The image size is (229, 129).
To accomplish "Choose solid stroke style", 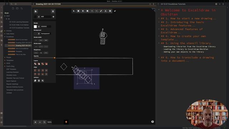I will click(x=36, y=47).
